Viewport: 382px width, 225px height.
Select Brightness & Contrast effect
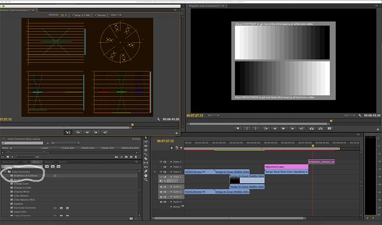click(26, 176)
